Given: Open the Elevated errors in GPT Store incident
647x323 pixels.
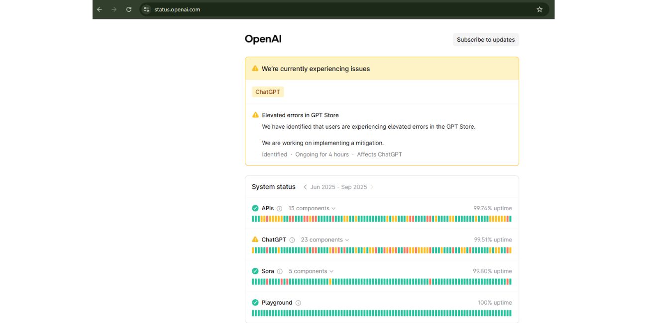Looking at the screenshot, I should pos(300,115).
